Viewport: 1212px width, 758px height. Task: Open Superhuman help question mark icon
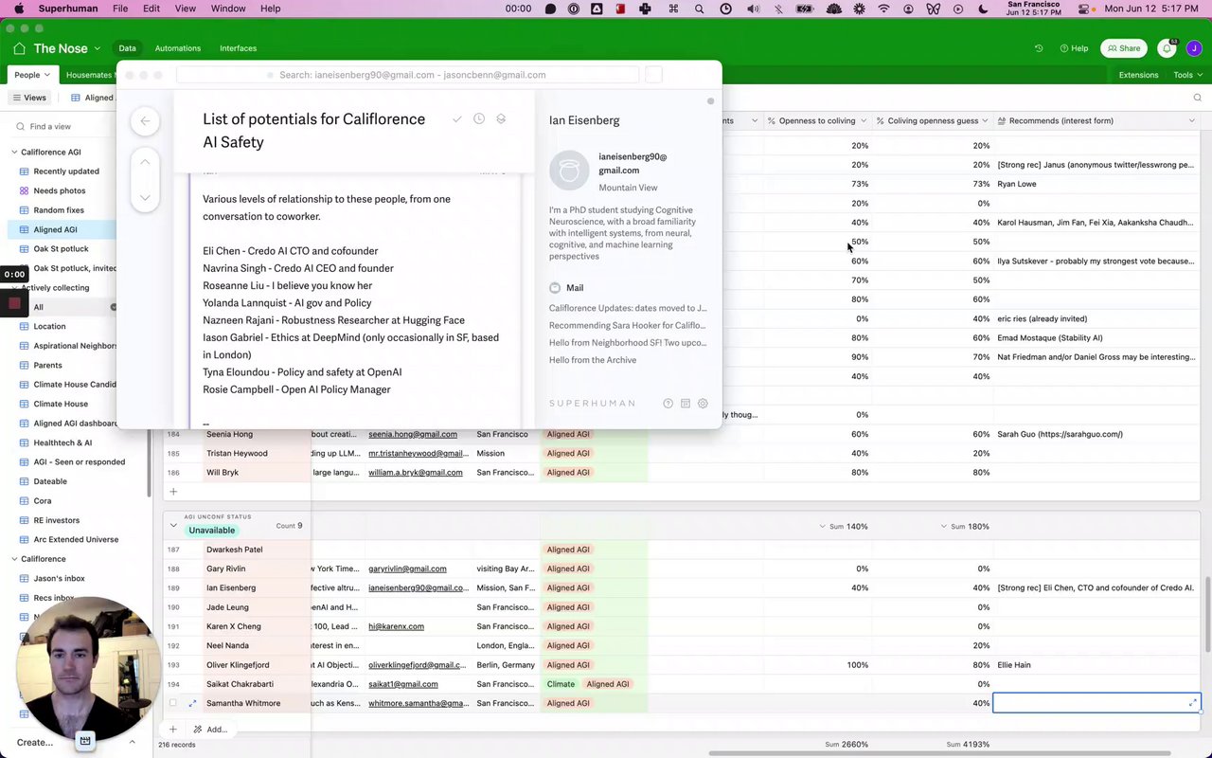click(x=668, y=404)
